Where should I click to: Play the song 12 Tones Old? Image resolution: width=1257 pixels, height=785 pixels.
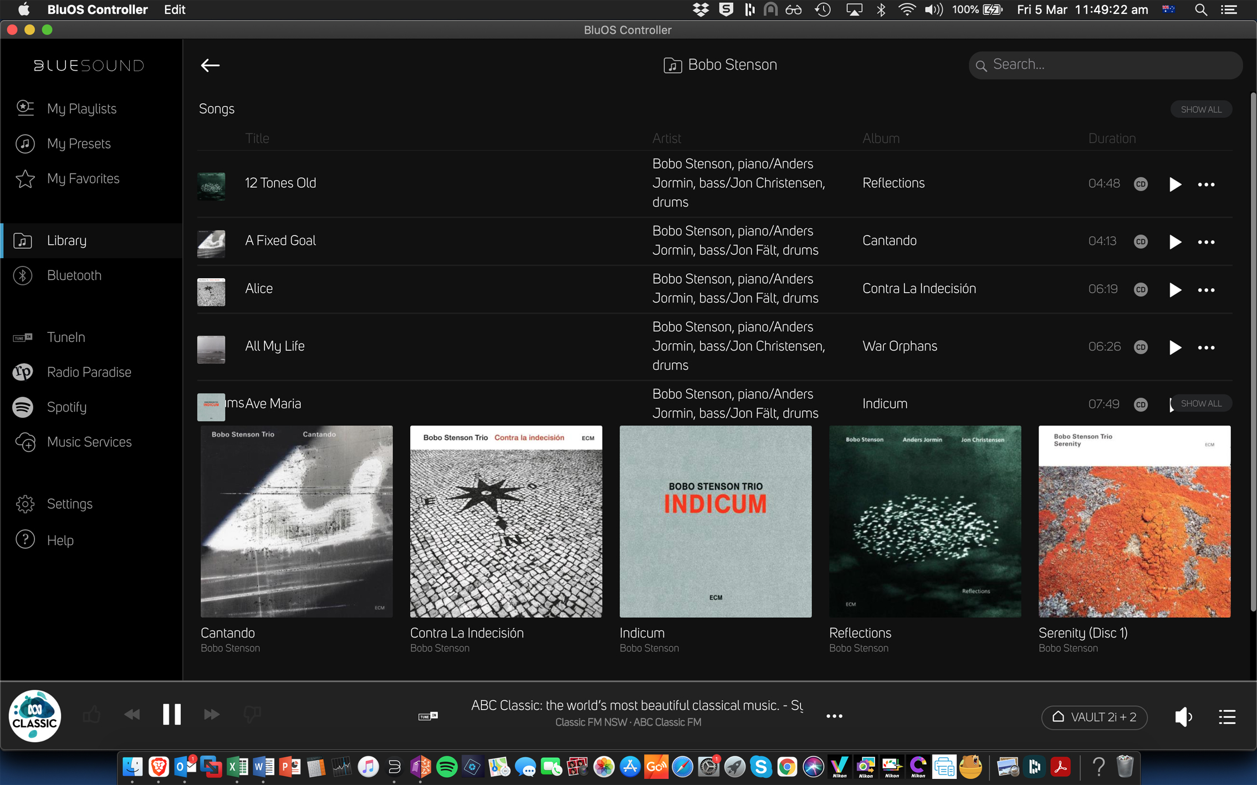pyautogui.click(x=1174, y=184)
